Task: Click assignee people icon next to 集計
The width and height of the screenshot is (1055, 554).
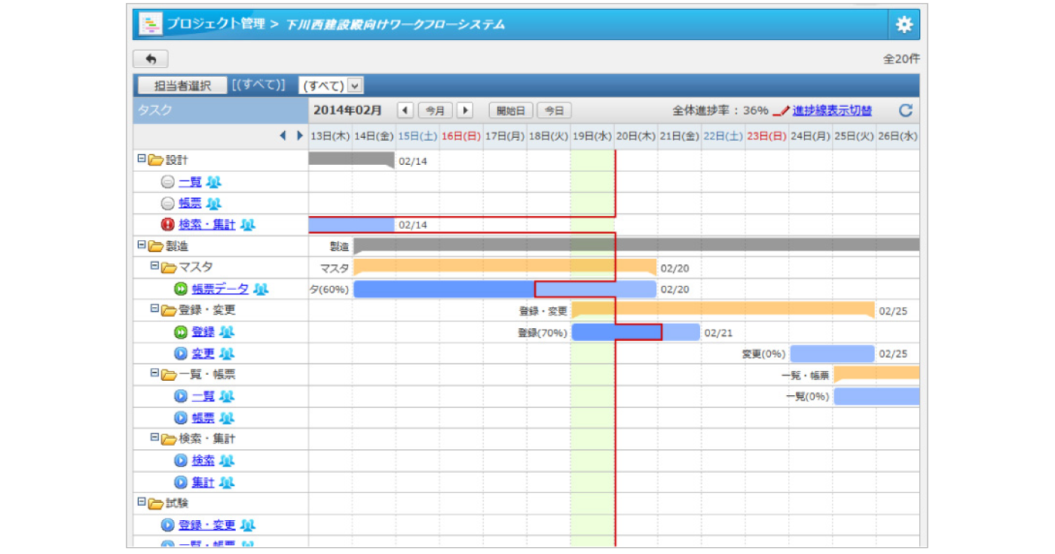Action: point(228,482)
